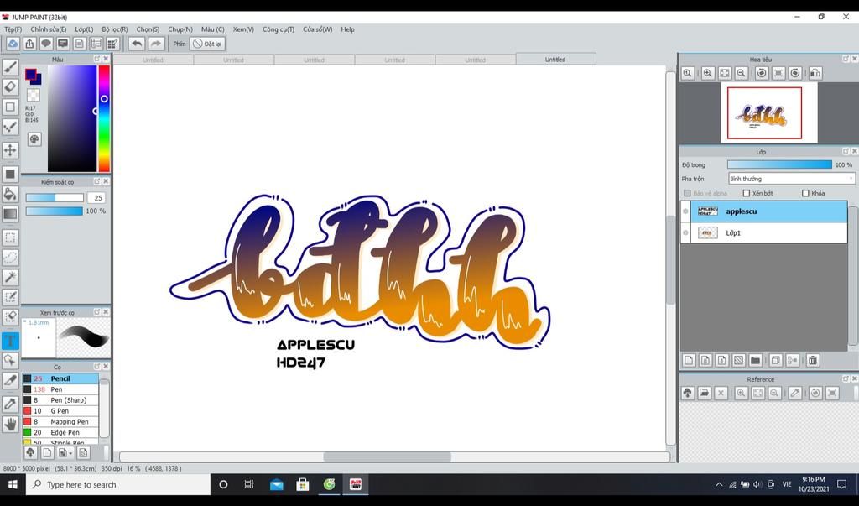Open the Tệp(F) menu
Viewport: 859px width, 506px height.
pyautogui.click(x=13, y=29)
